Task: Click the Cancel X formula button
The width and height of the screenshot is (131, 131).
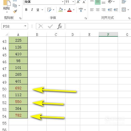Action: pyautogui.click(x=41, y=26)
